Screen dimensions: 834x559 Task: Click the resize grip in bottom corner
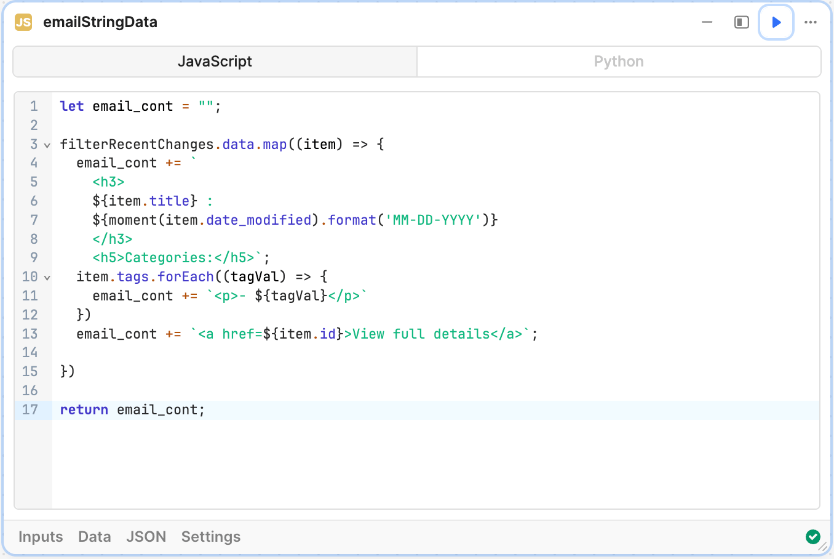pyautogui.click(x=823, y=546)
